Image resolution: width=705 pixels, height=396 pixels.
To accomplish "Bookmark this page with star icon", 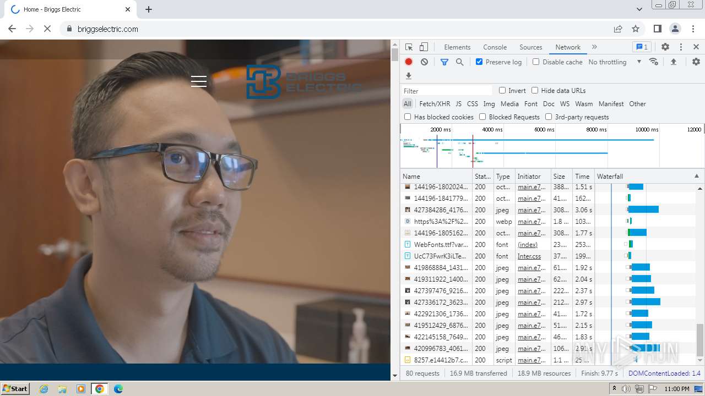I will (636, 29).
